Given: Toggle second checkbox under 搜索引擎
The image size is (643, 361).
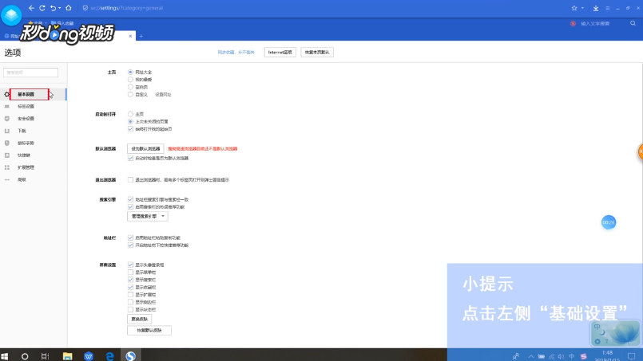Looking at the screenshot, I should pyautogui.click(x=130, y=206).
